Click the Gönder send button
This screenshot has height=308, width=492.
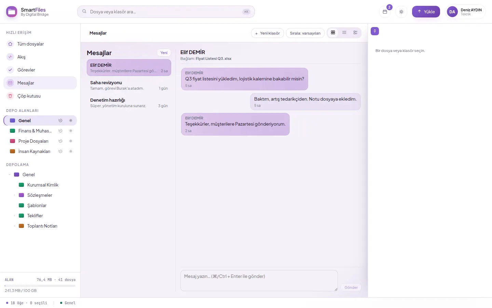[351, 287]
